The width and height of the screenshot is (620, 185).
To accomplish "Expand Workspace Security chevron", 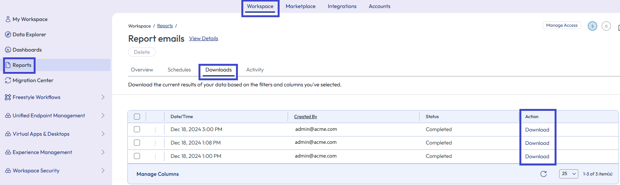I will click(x=103, y=170).
